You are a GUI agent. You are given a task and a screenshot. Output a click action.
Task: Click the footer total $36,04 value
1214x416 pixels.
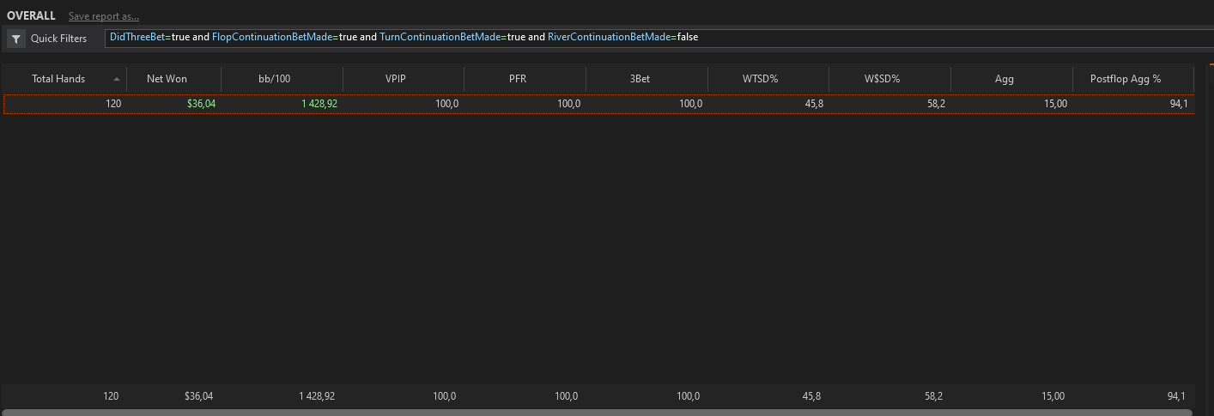point(198,396)
